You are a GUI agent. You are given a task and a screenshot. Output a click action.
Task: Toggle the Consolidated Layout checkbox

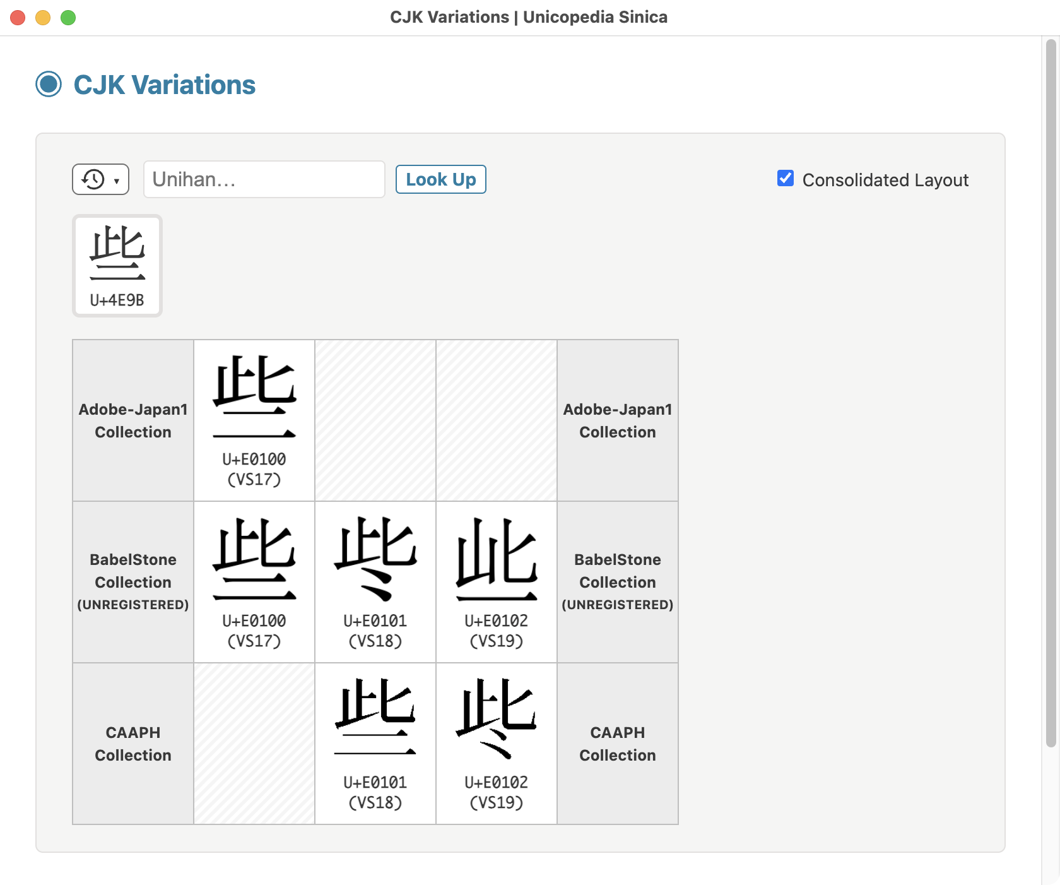(786, 179)
